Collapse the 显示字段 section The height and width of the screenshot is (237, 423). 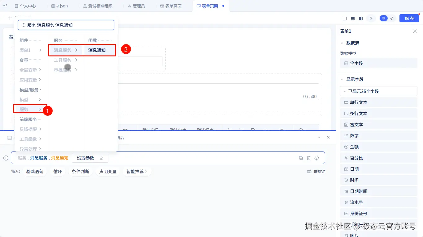click(x=342, y=79)
